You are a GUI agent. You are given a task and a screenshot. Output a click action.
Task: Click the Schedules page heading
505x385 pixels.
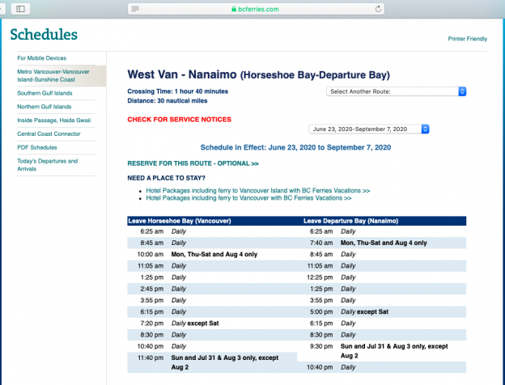click(x=44, y=35)
